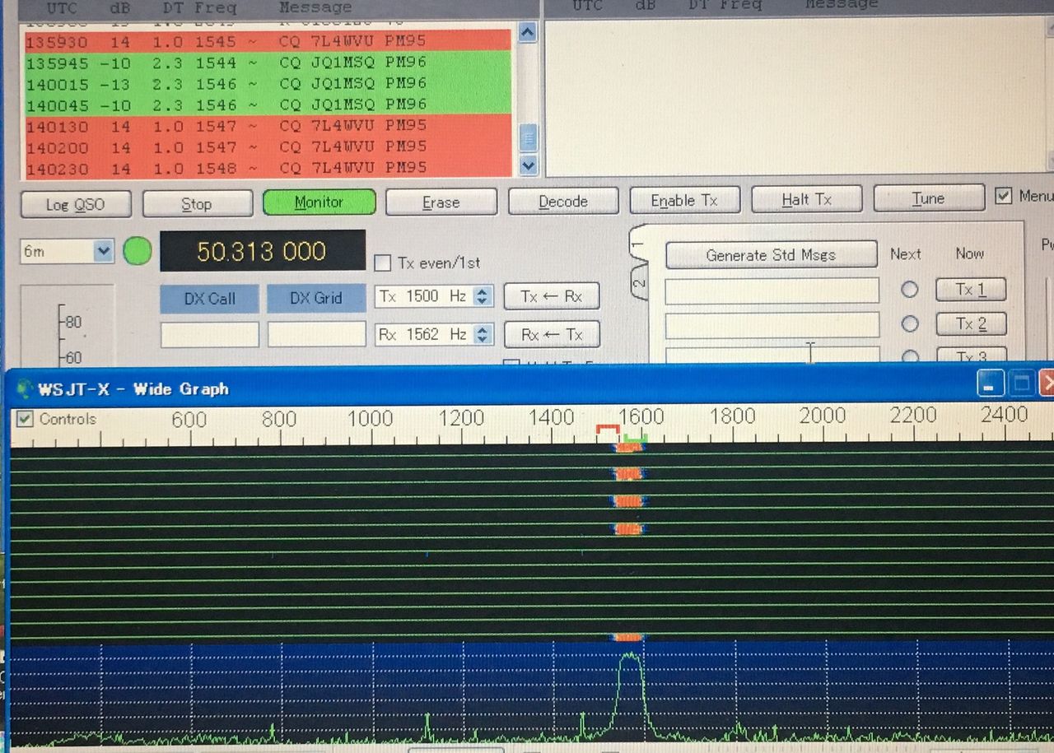Open the 6m band selector dropdown
The width and height of the screenshot is (1054, 753).
pyautogui.click(x=102, y=252)
